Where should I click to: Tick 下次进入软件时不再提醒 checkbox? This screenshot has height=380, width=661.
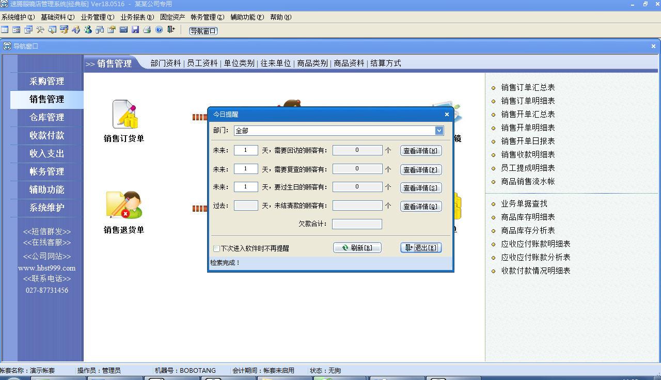(216, 248)
